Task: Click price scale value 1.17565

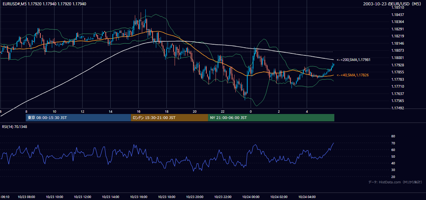Action: (x=398, y=101)
